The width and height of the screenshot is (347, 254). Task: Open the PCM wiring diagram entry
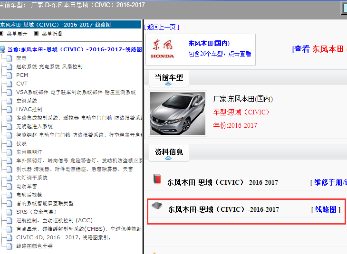pos(22,75)
